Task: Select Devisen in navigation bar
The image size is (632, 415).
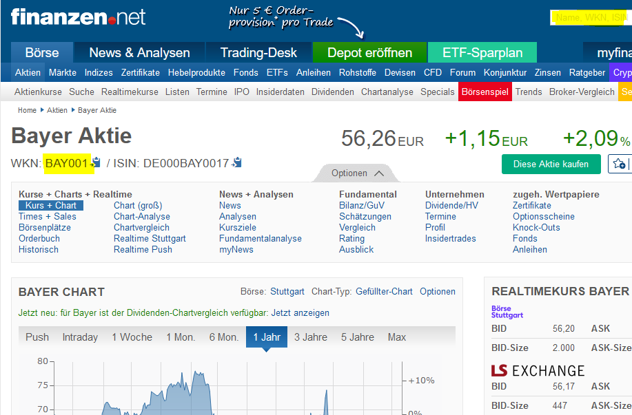Action: pos(400,72)
